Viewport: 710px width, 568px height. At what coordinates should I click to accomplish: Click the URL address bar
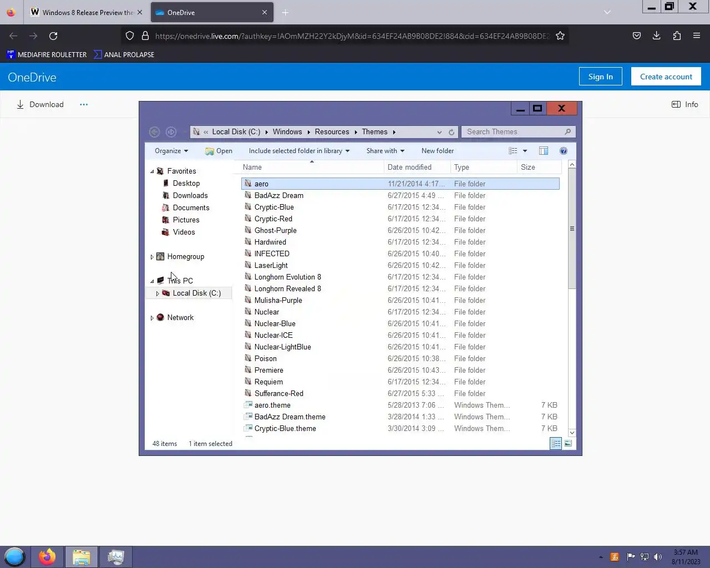coord(352,36)
